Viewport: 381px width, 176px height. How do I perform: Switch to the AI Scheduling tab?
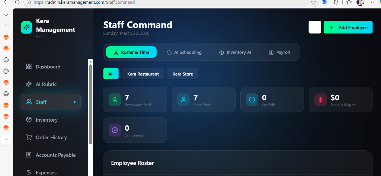[184, 52]
